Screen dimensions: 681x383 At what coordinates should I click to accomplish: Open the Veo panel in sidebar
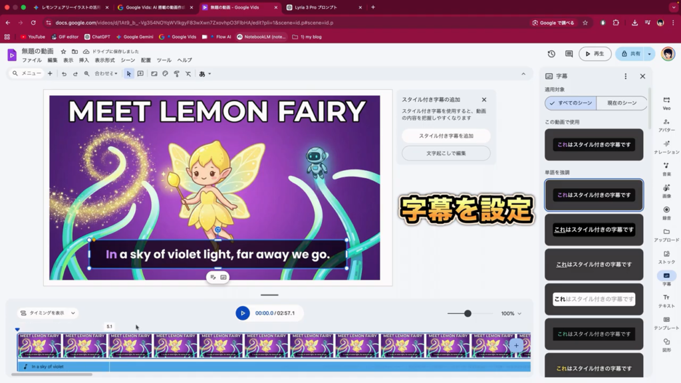pyautogui.click(x=666, y=102)
